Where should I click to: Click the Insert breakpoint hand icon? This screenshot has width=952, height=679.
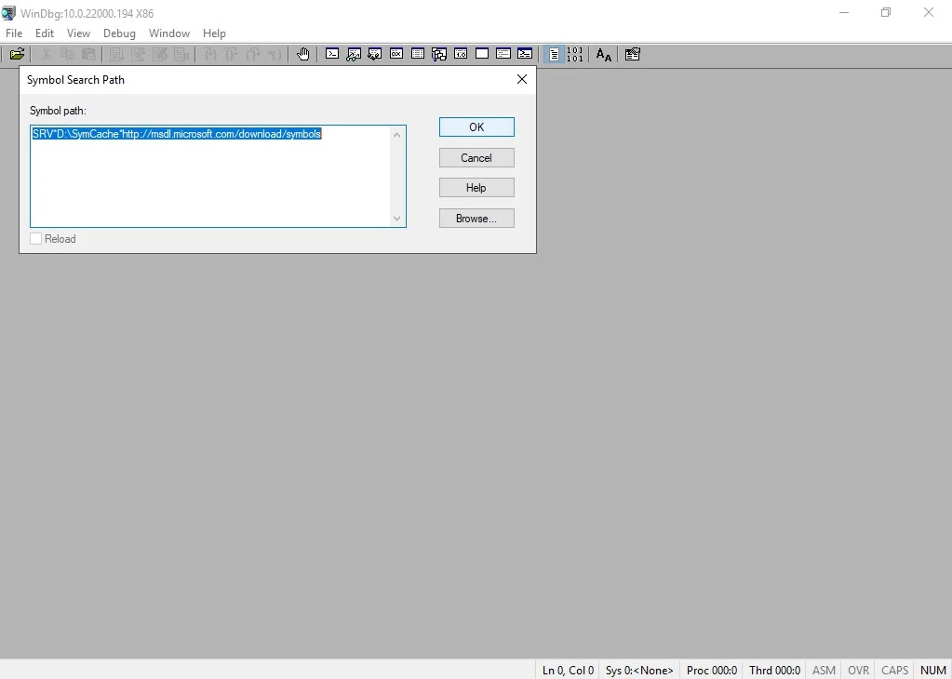pyautogui.click(x=303, y=54)
